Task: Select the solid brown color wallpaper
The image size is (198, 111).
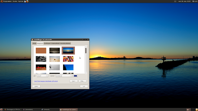Action: pos(41,51)
